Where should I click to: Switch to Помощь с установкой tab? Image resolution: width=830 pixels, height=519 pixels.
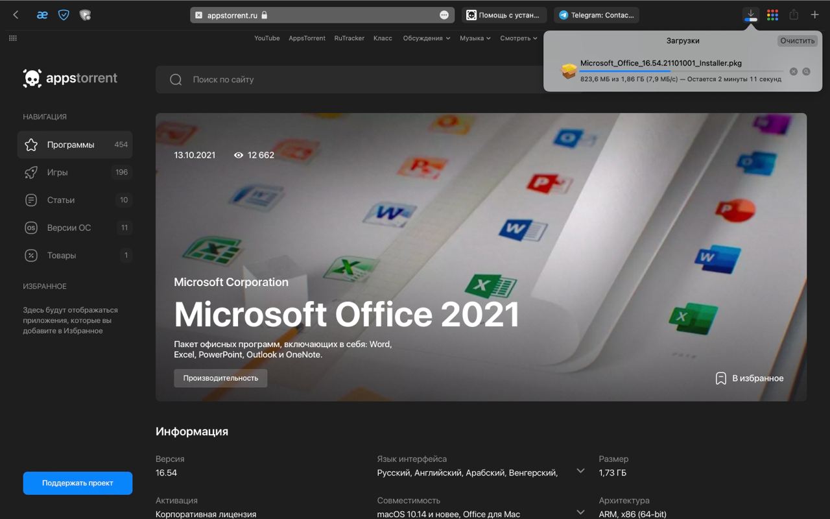click(504, 15)
